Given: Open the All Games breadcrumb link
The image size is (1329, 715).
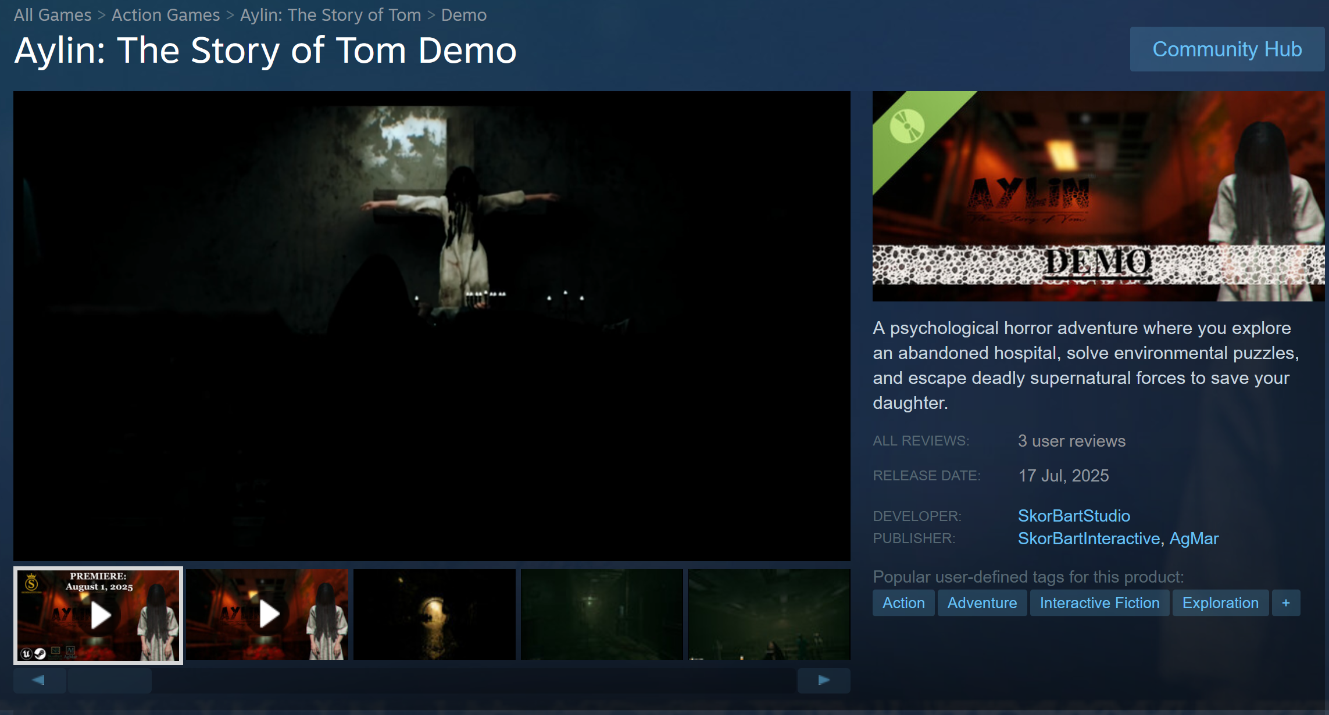Looking at the screenshot, I should click(x=52, y=15).
